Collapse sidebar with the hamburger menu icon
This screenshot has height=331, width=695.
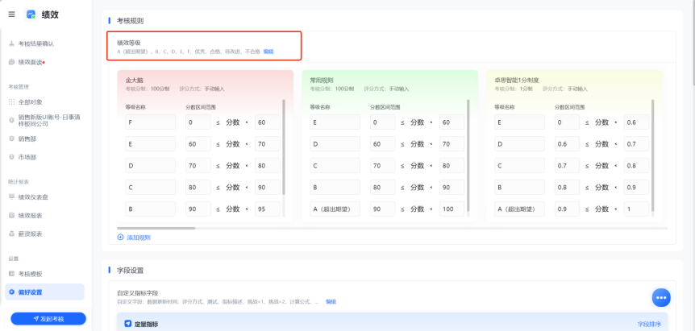(11, 14)
